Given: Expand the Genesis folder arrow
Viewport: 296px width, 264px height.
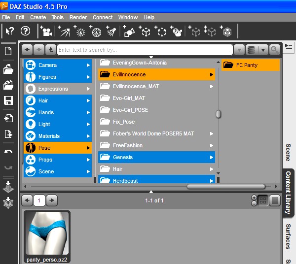Looking at the screenshot, I should point(212,157).
